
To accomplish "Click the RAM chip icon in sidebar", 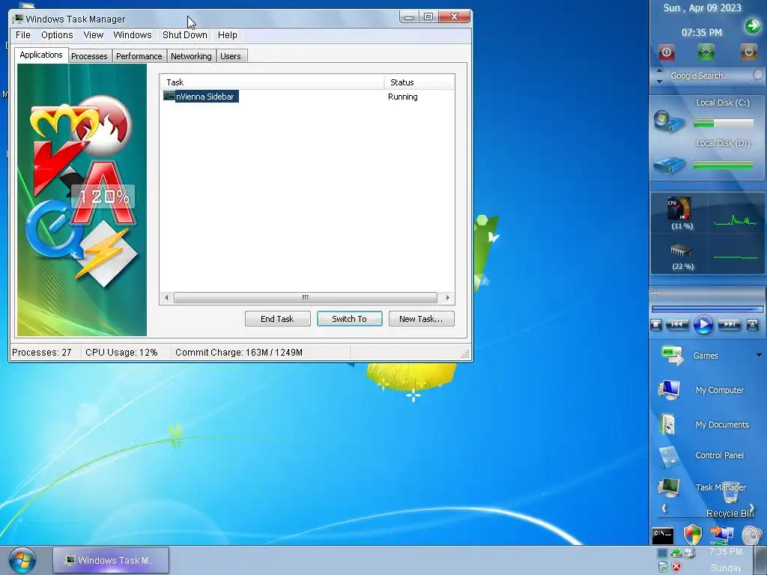I will pyautogui.click(x=680, y=250).
